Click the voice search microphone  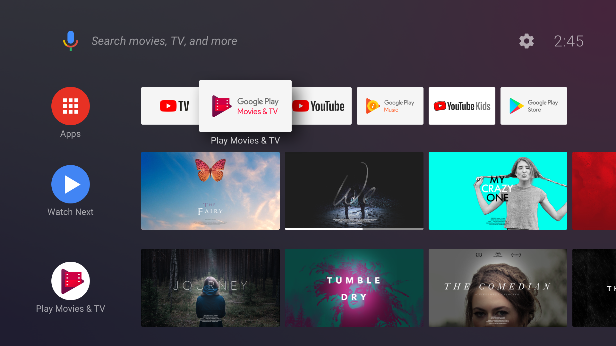71,41
